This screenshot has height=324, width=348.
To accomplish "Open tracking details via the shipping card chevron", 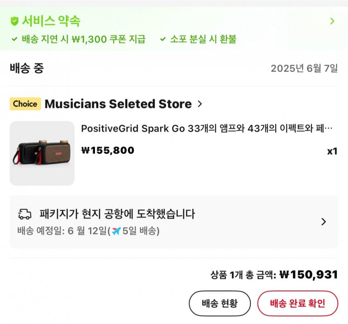I will pyautogui.click(x=323, y=222).
